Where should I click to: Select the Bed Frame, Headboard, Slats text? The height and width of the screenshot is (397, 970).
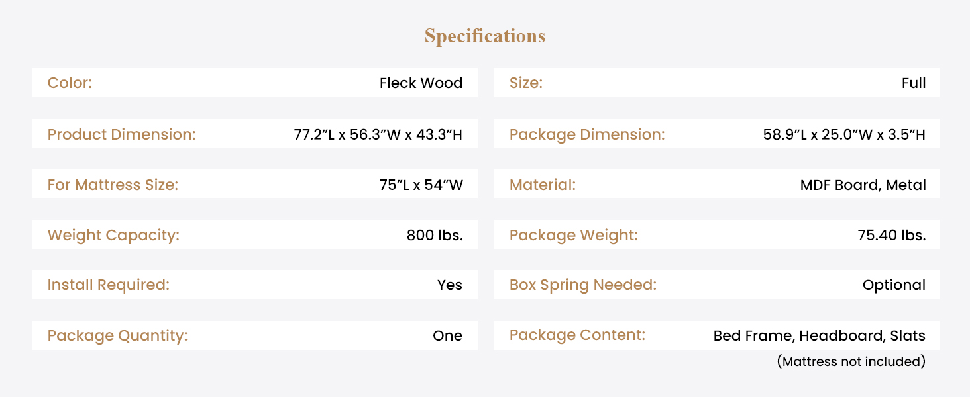(x=819, y=335)
